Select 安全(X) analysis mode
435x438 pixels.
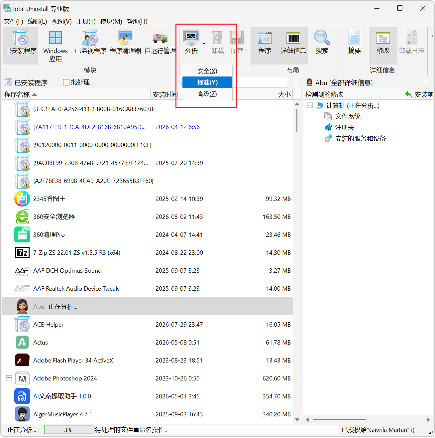tap(207, 71)
